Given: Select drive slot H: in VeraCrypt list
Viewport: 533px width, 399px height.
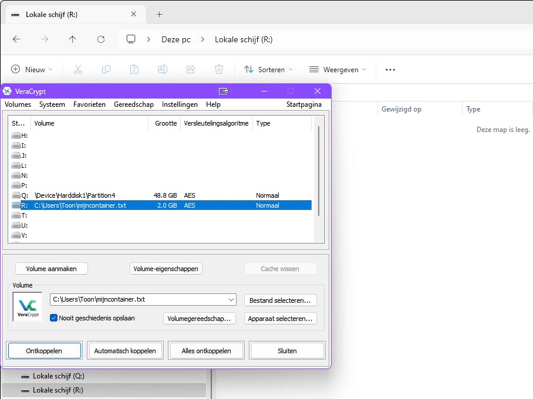Looking at the screenshot, I should point(20,136).
